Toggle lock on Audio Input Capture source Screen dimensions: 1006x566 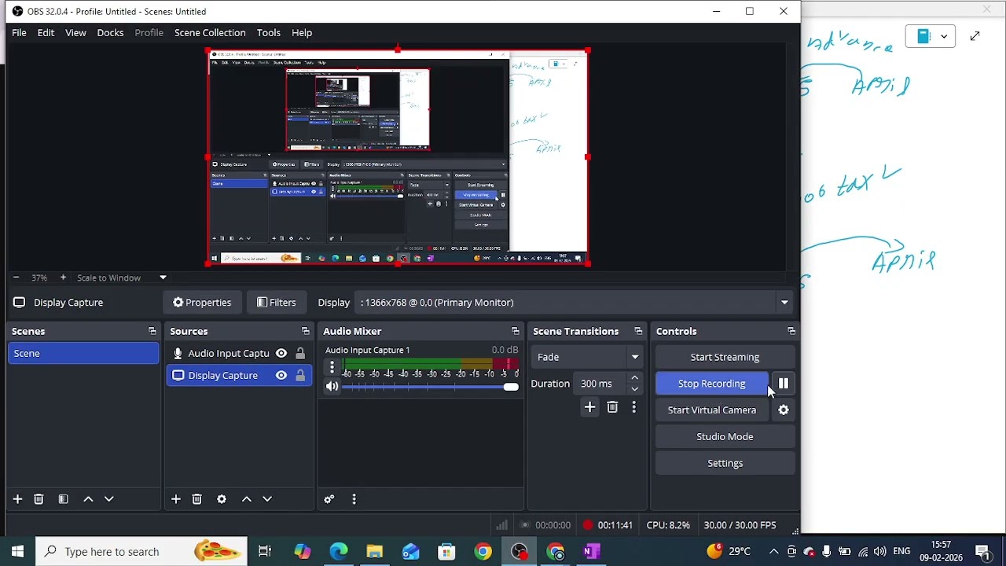pos(300,354)
